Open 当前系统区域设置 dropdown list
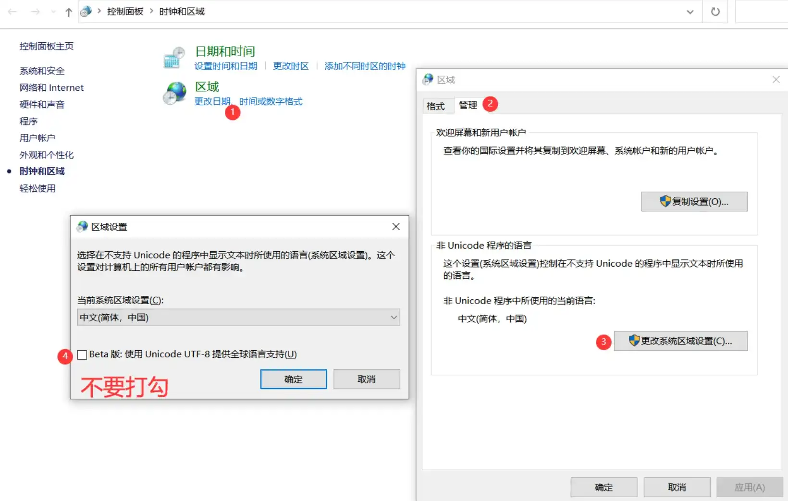Viewport: 788px width, 501px height. pos(238,317)
